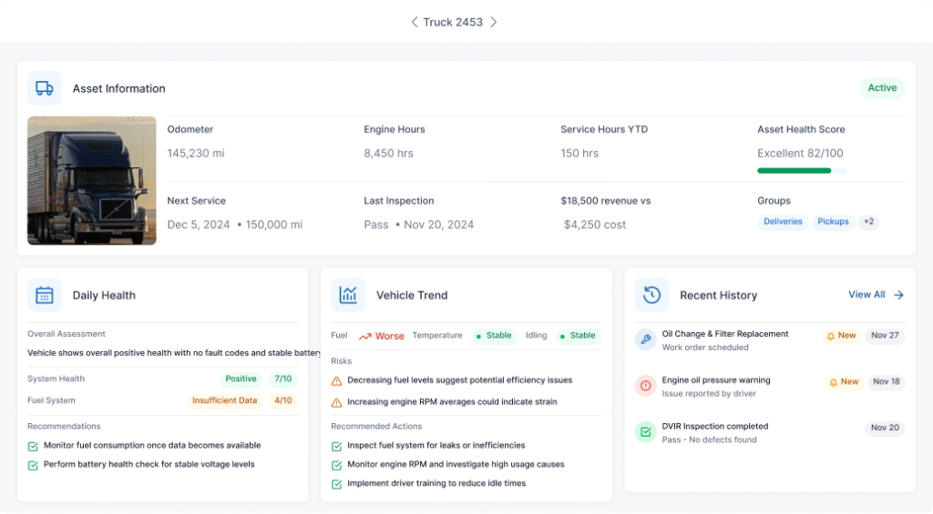Click the Engine Hours value 8,450 hrs
Image resolution: width=933 pixels, height=514 pixels.
388,154
